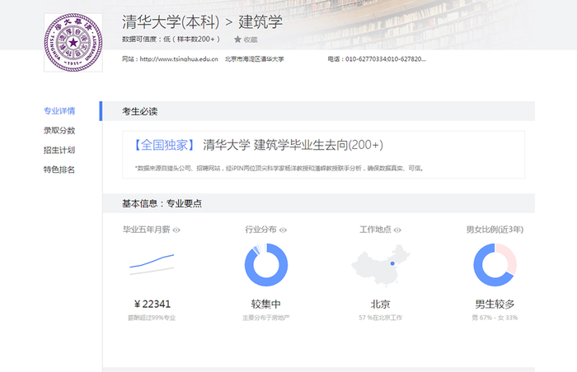Image resolution: width=577 pixels, height=372 pixels.
Task: Click 清华大学(本科) in the title breadcrumb
Action: tap(171, 22)
